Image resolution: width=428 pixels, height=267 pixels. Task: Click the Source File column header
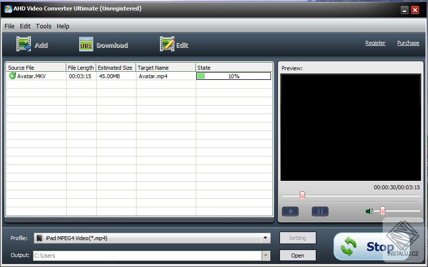tap(36, 67)
